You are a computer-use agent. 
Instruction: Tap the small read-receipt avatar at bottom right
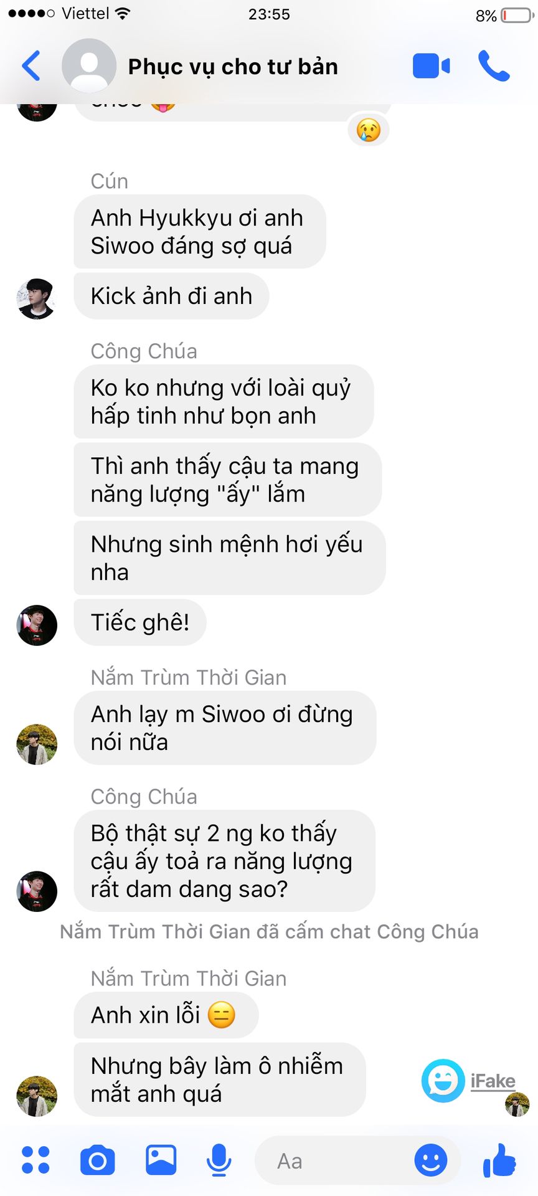pos(517,1104)
